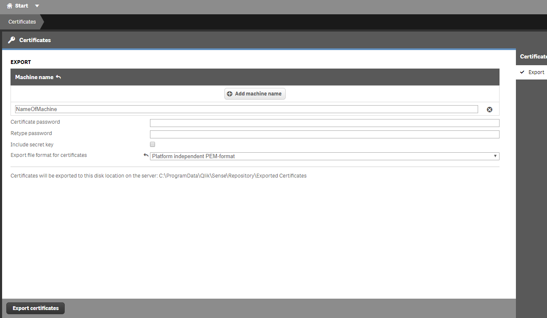Click the key icon beside Certificates
This screenshot has width=547, height=318.
tap(12, 40)
